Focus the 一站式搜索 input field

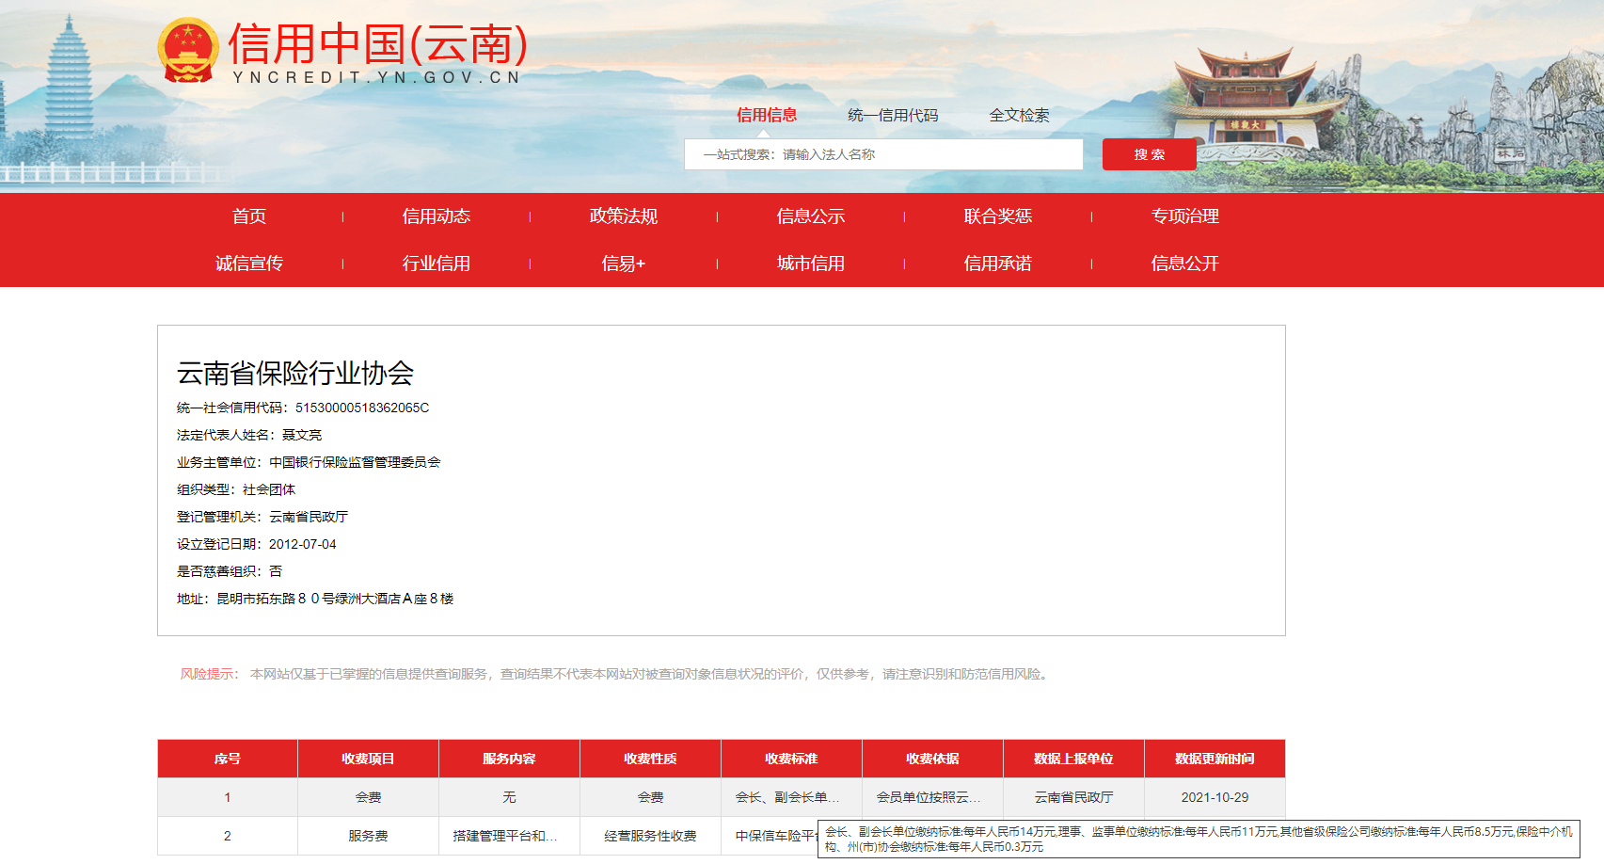[x=883, y=154]
